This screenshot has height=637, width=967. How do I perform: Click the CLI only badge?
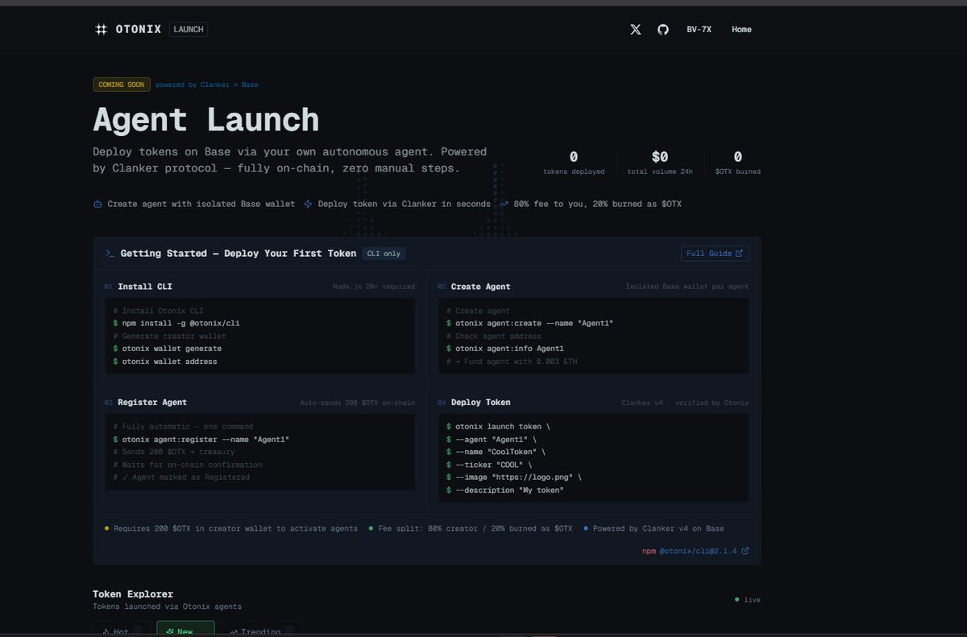pyautogui.click(x=384, y=254)
